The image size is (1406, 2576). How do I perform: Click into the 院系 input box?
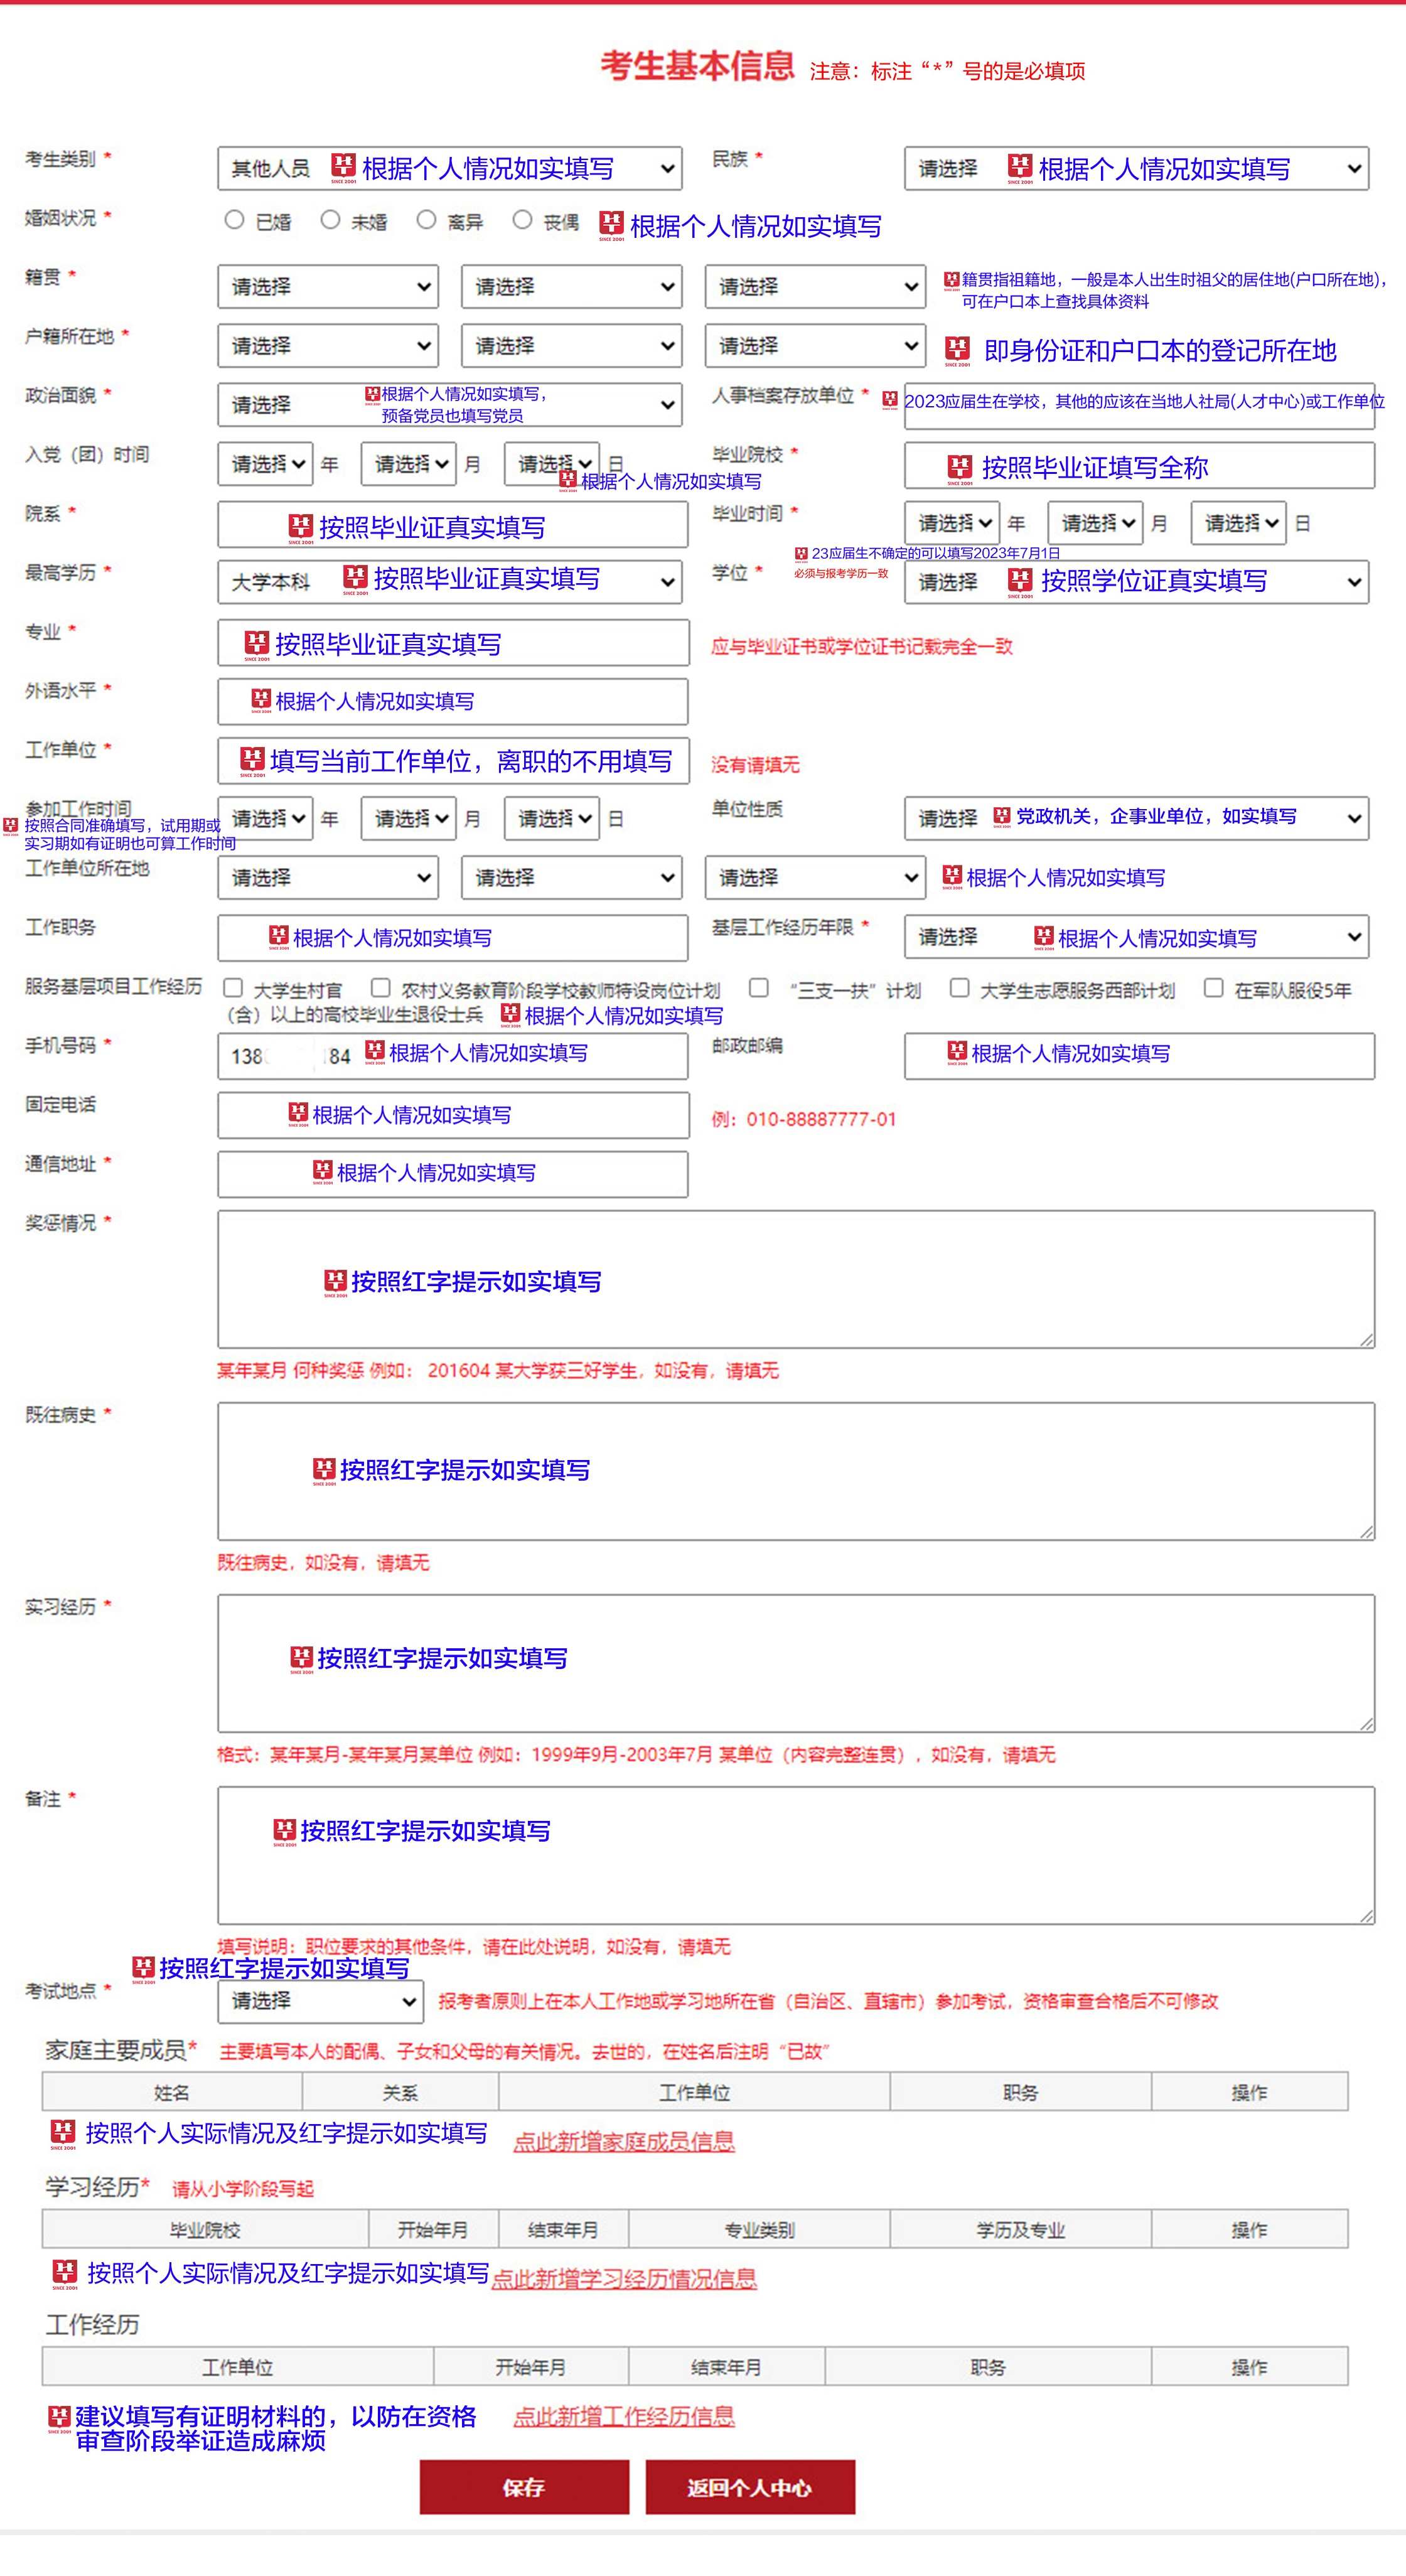click(453, 524)
